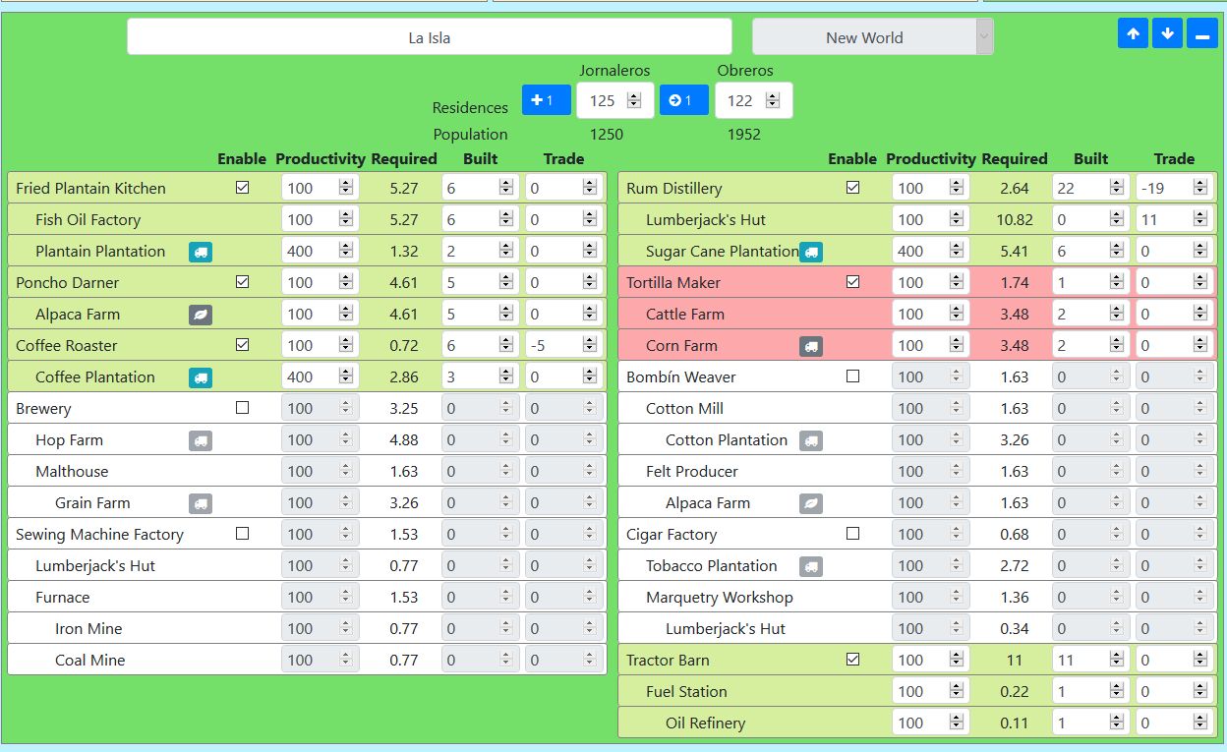Click the leaf icon next to Alpaca Farm under Poncho Darner
The image size is (1227, 752).
click(201, 315)
